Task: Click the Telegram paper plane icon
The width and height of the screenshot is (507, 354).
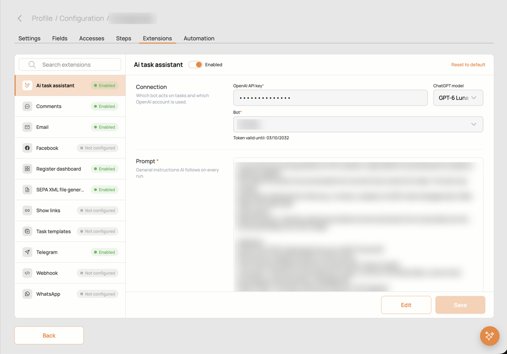Action: [27, 252]
